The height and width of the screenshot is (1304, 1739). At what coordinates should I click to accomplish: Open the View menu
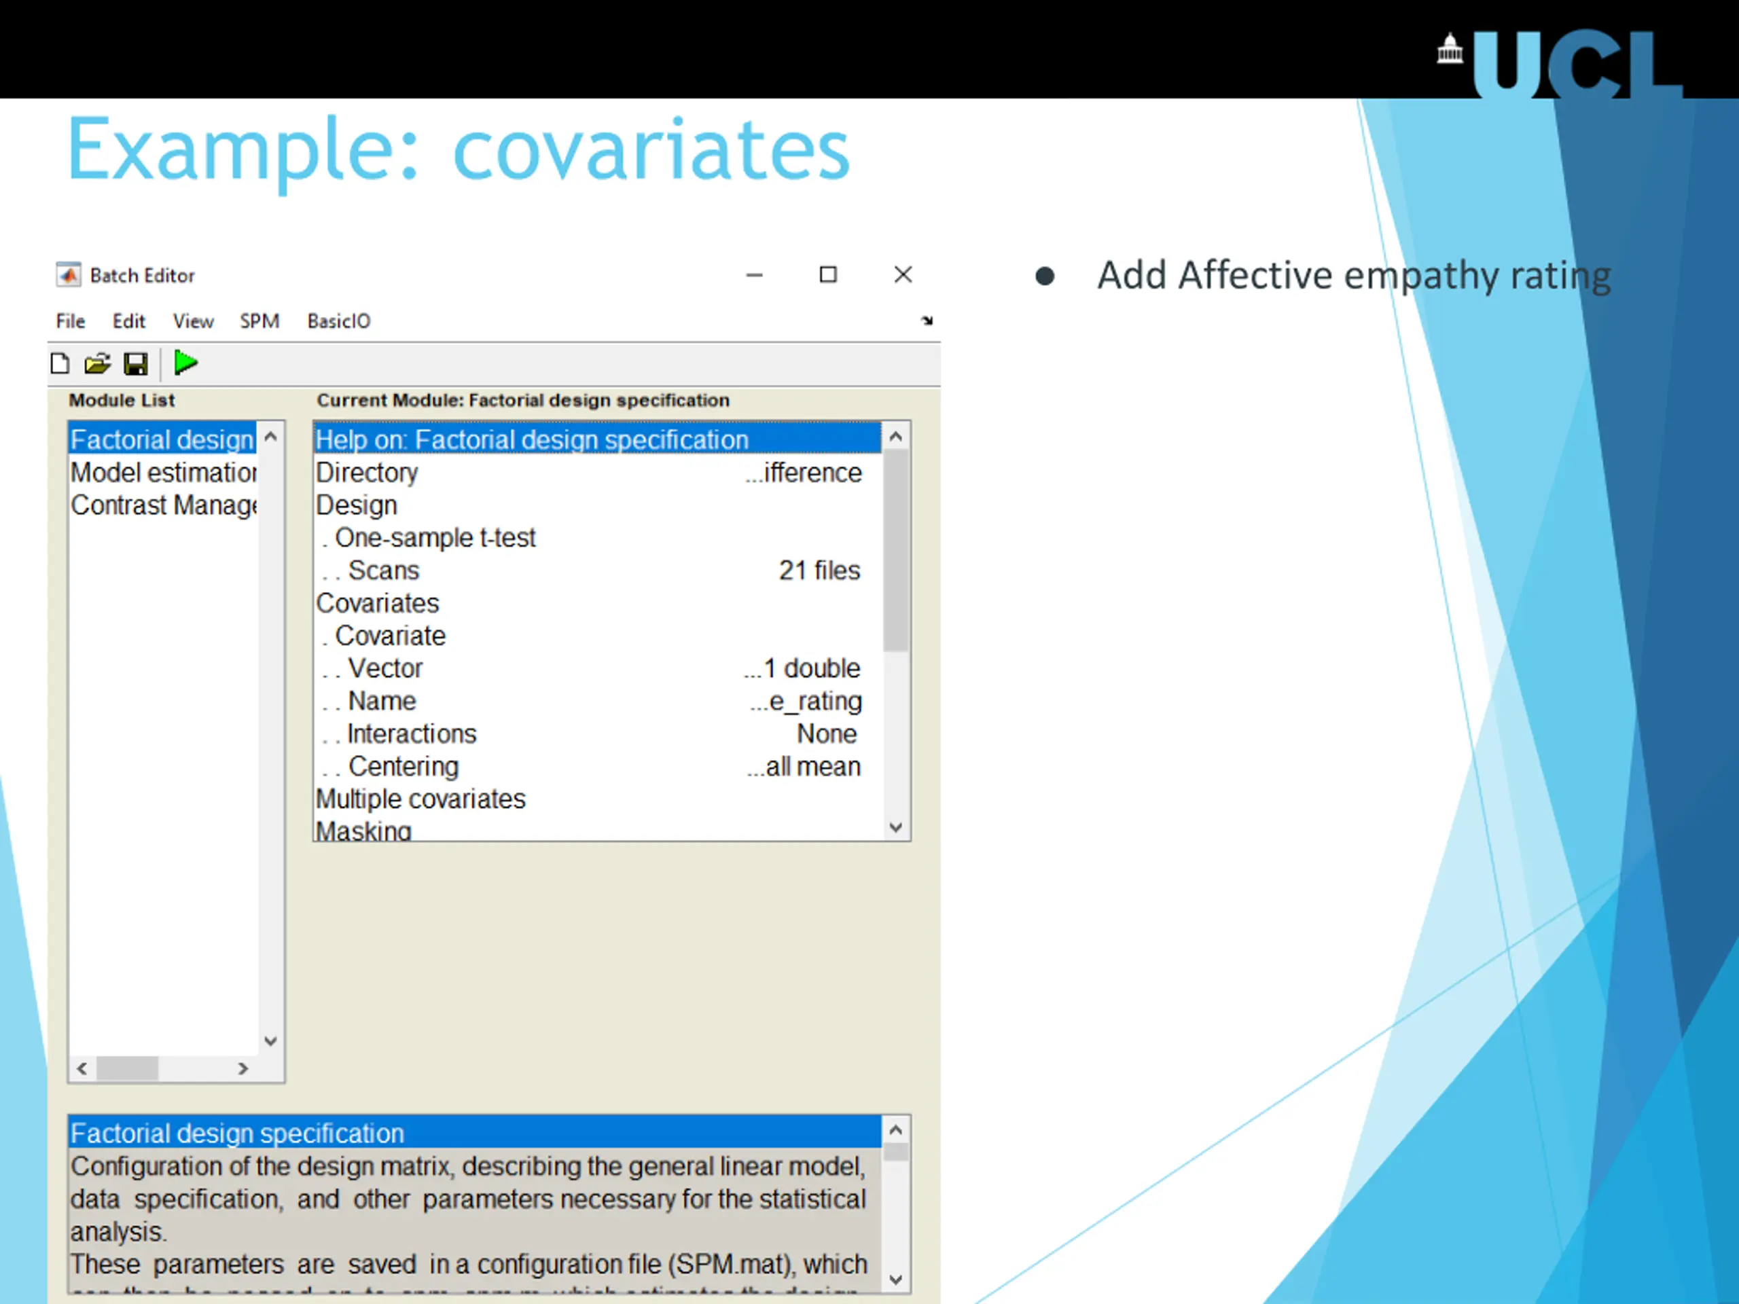pyautogui.click(x=194, y=321)
